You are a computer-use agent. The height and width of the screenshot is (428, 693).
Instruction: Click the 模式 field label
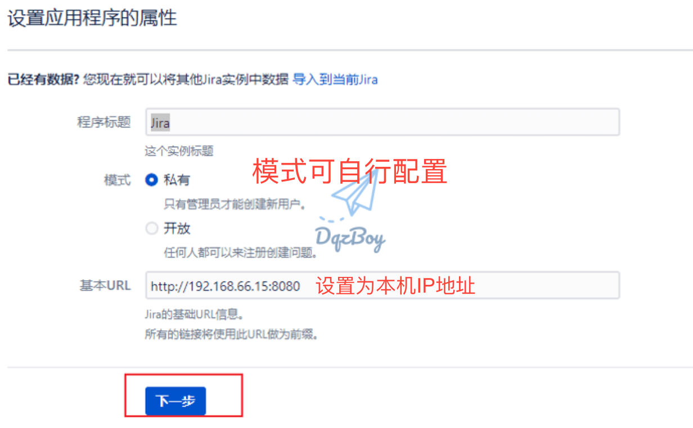(117, 180)
